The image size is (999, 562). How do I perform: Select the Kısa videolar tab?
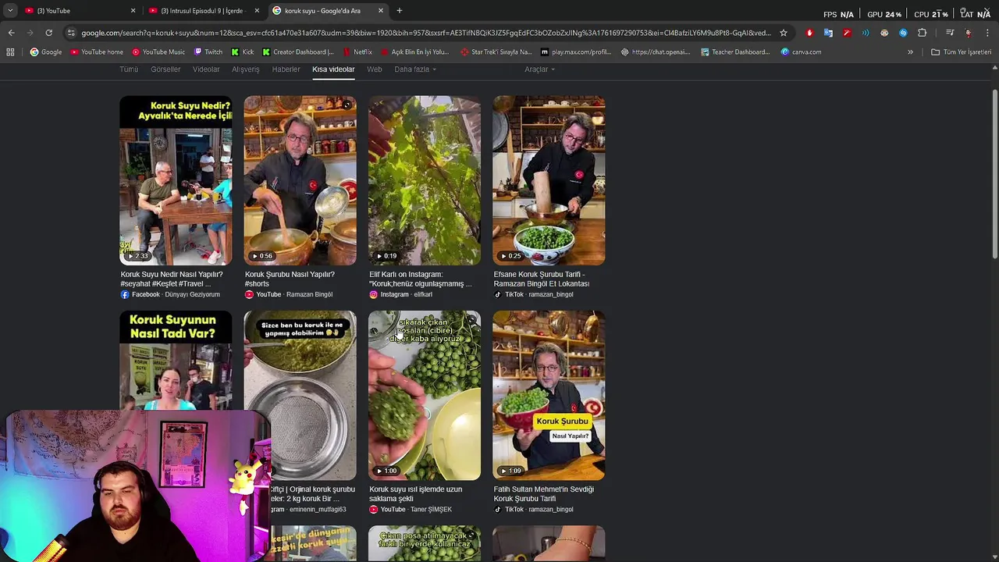pyautogui.click(x=333, y=69)
